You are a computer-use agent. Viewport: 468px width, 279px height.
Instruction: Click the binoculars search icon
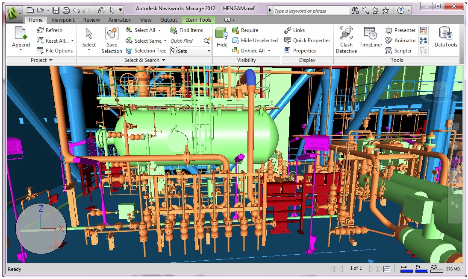tap(355, 11)
